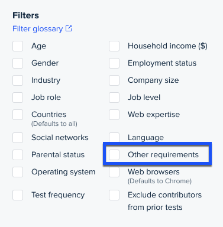Check the Company size checkbox
The height and width of the screenshot is (227, 223).
click(114, 80)
